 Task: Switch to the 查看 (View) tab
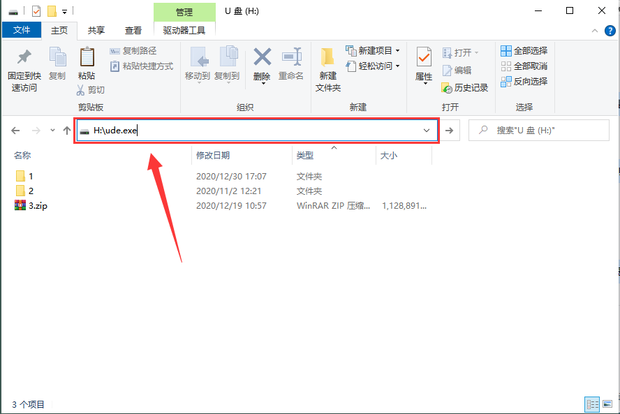(133, 30)
